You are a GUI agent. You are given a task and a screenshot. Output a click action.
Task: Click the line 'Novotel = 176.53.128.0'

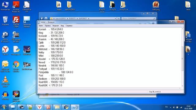pyautogui.click(x=51, y=59)
